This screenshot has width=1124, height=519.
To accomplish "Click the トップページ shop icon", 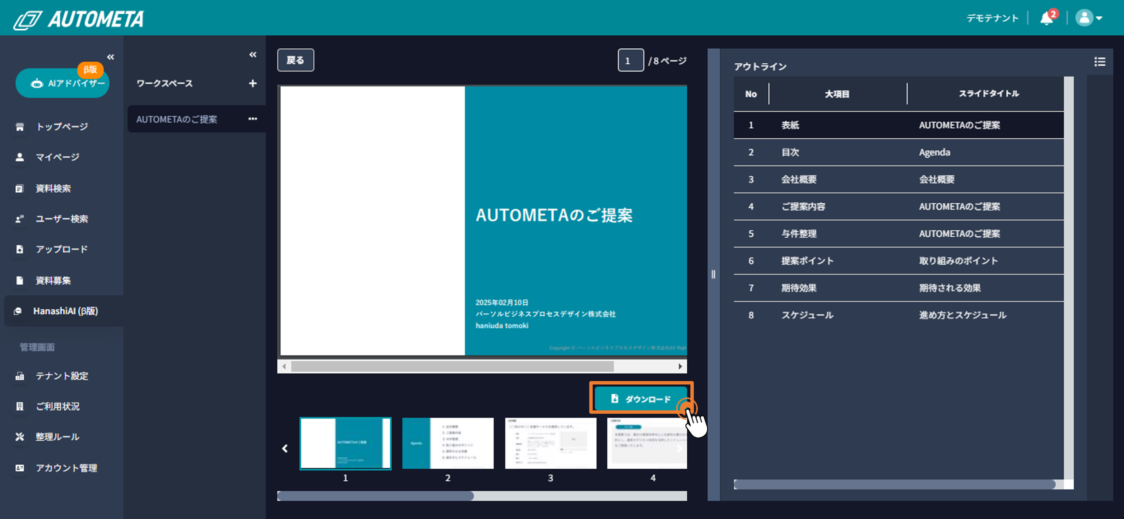I will coord(20,127).
